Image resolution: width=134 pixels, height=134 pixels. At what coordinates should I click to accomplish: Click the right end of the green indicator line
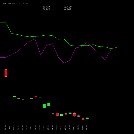click(116, 47)
